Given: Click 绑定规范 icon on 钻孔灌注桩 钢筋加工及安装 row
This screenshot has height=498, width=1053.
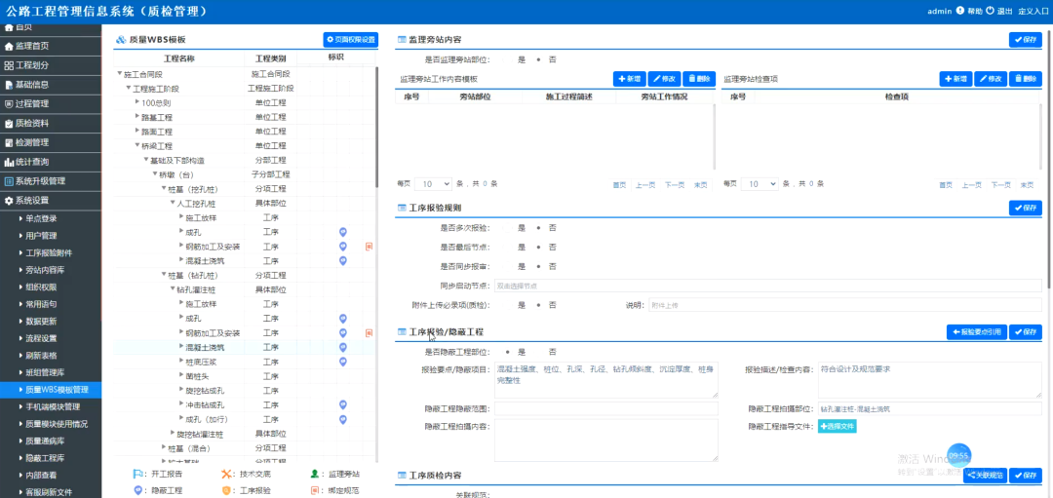Looking at the screenshot, I should [369, 333].
